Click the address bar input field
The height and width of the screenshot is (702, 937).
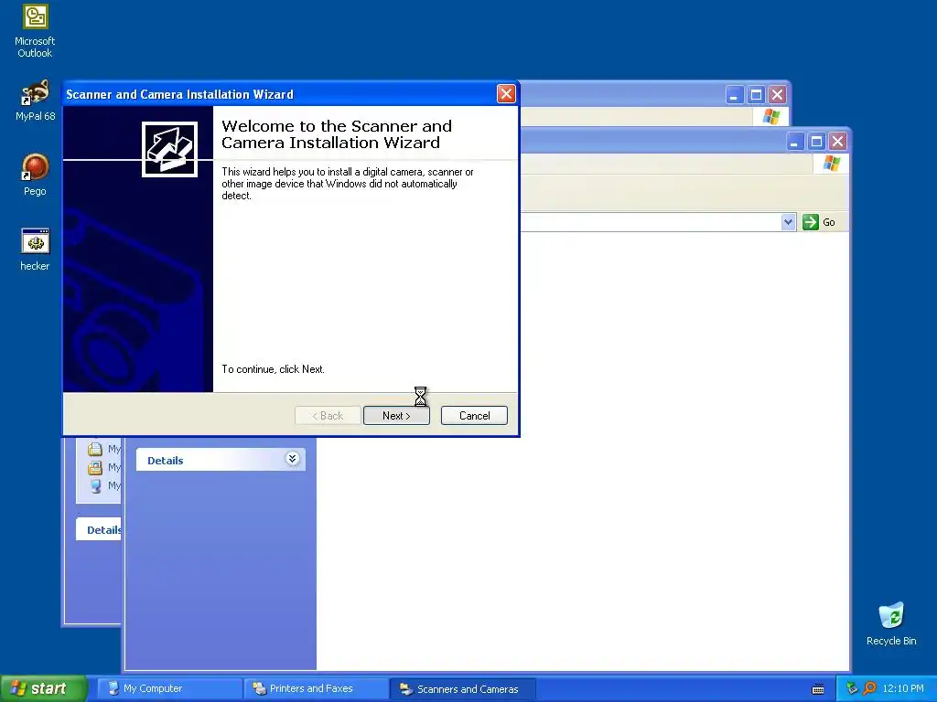(651, 222)
